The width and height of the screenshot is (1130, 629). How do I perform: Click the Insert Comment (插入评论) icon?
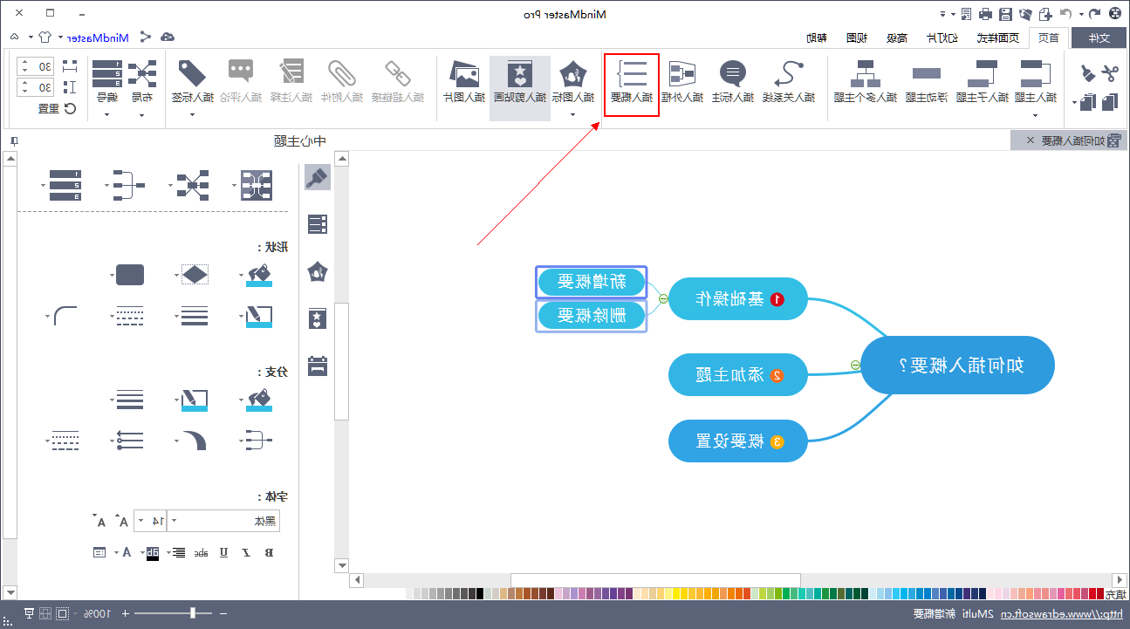coord(240,72)
